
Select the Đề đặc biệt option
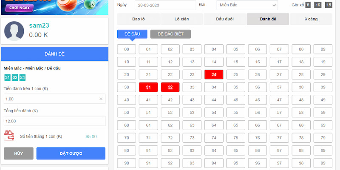click(x=170, y=34)
